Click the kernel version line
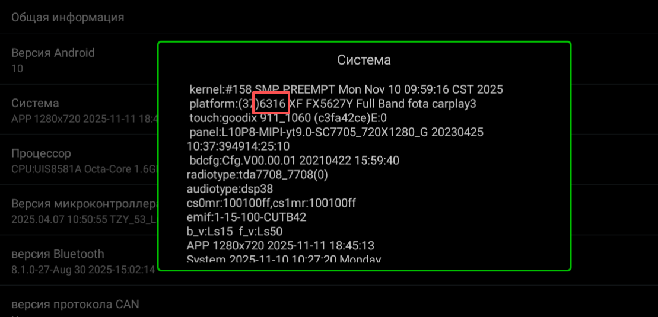Image resolution: width=658 pixels, height=317 pixels. pos(346,89)
